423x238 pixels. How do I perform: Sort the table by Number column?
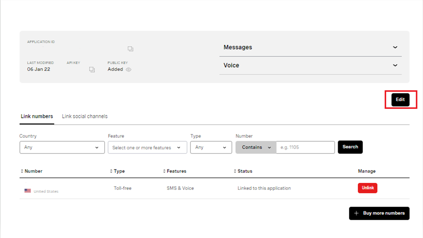[31, 171]
